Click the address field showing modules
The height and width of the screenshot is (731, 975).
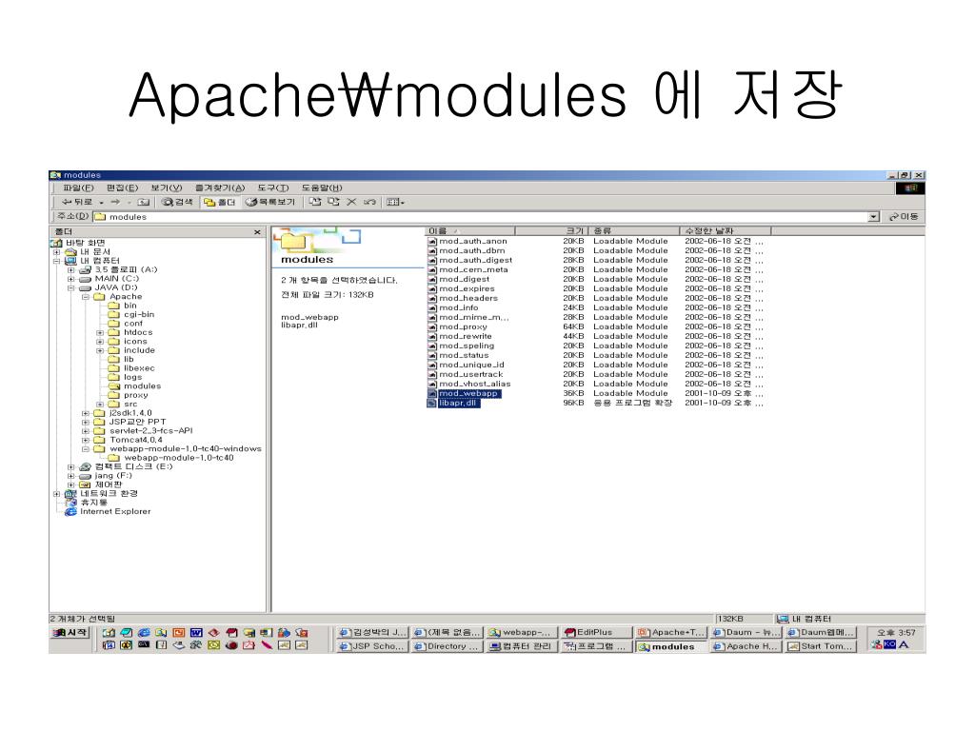[480, 217]
